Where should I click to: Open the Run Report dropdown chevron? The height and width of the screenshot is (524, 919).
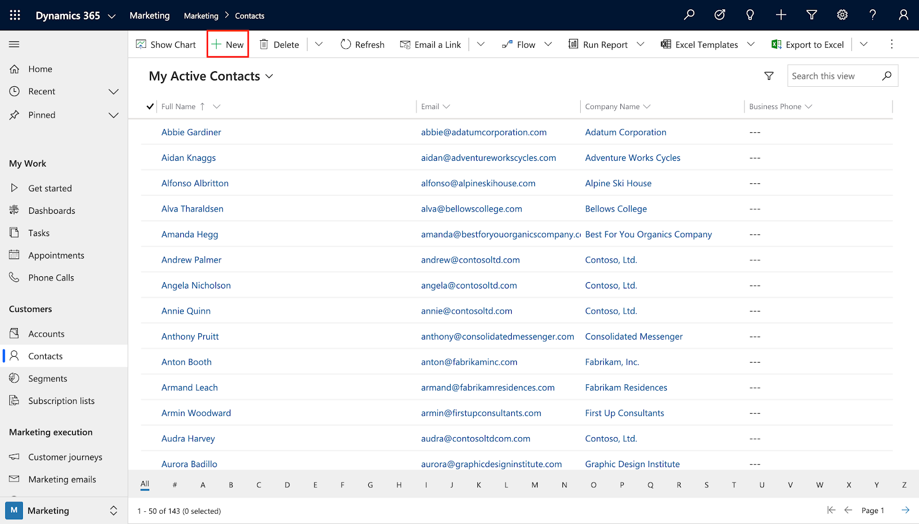640,44
